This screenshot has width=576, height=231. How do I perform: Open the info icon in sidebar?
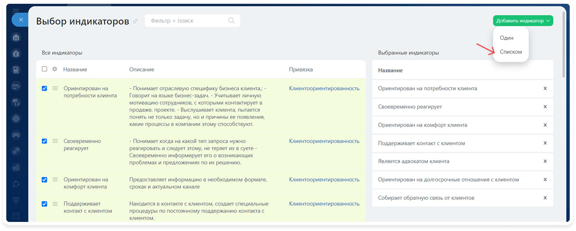(x=16, y=54)
